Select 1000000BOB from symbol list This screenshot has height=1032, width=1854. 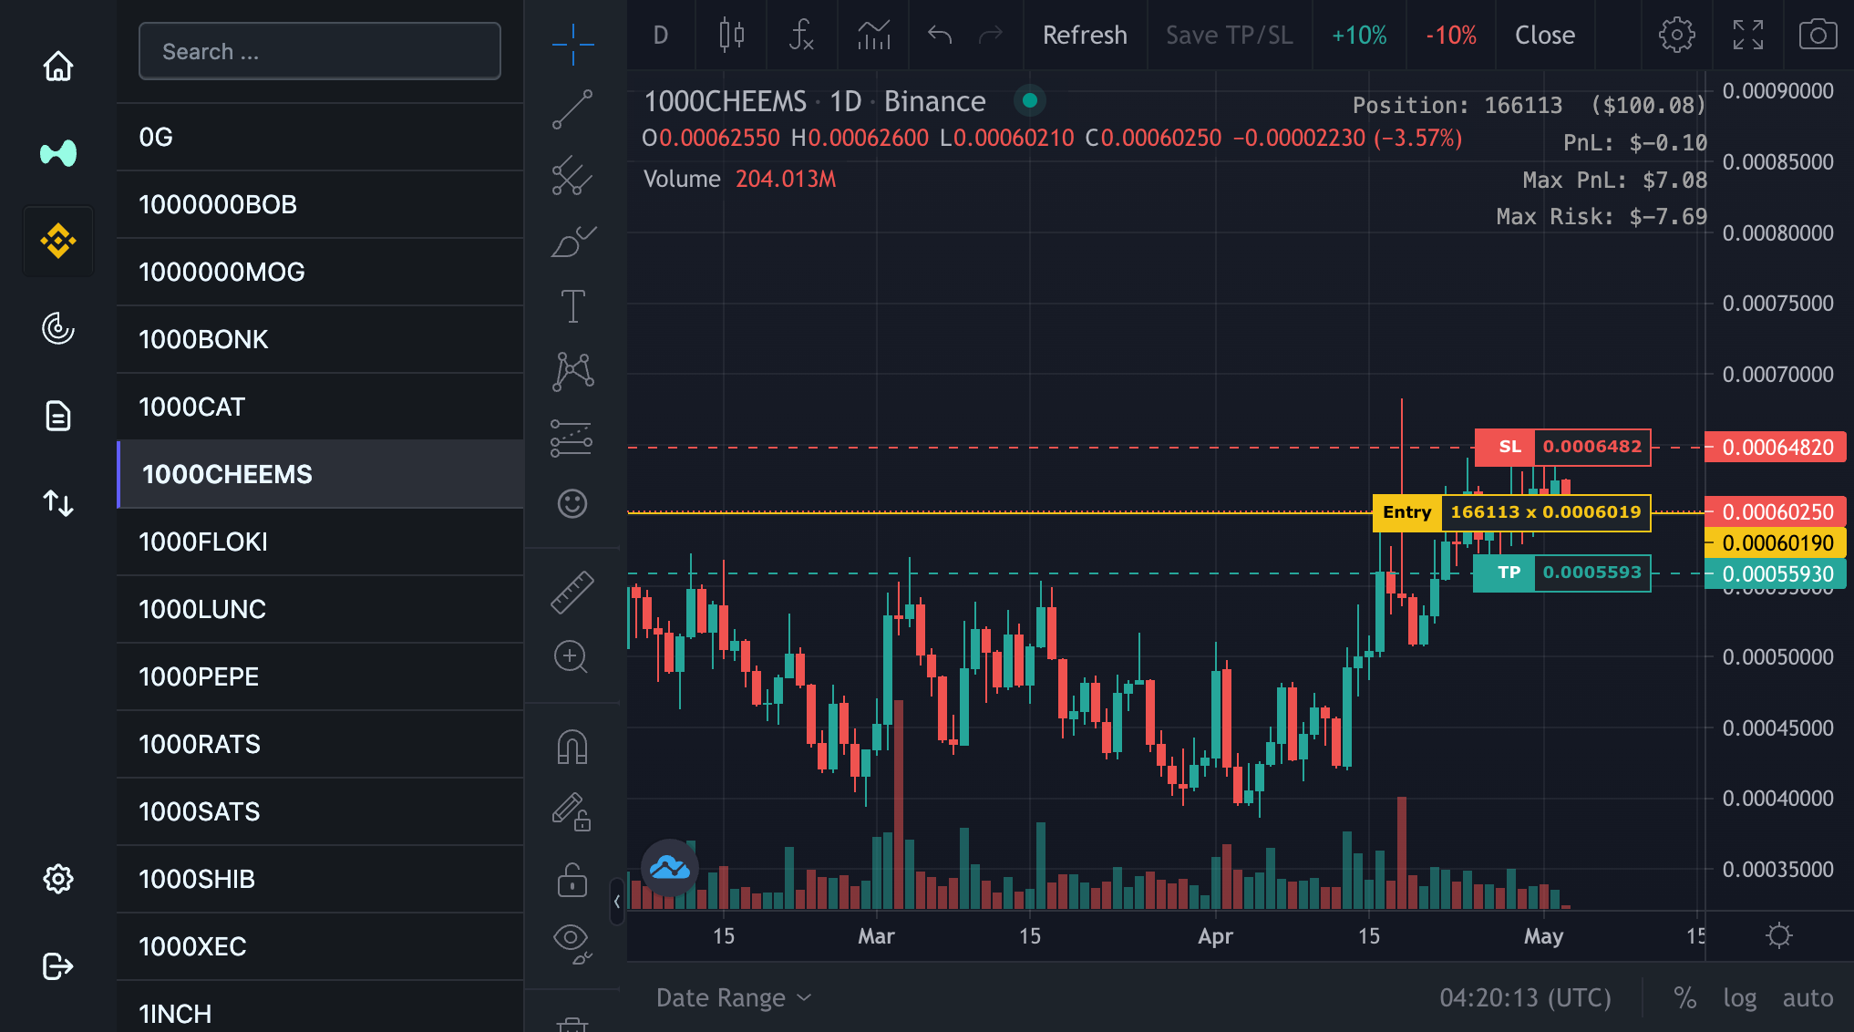pos(320,204)
